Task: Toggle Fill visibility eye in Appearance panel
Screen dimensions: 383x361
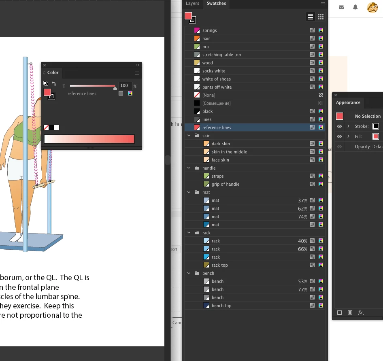Action: point(340,136)
